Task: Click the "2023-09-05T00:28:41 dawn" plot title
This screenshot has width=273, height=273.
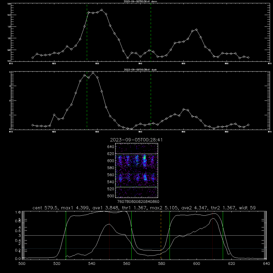Action: [141, 1]
